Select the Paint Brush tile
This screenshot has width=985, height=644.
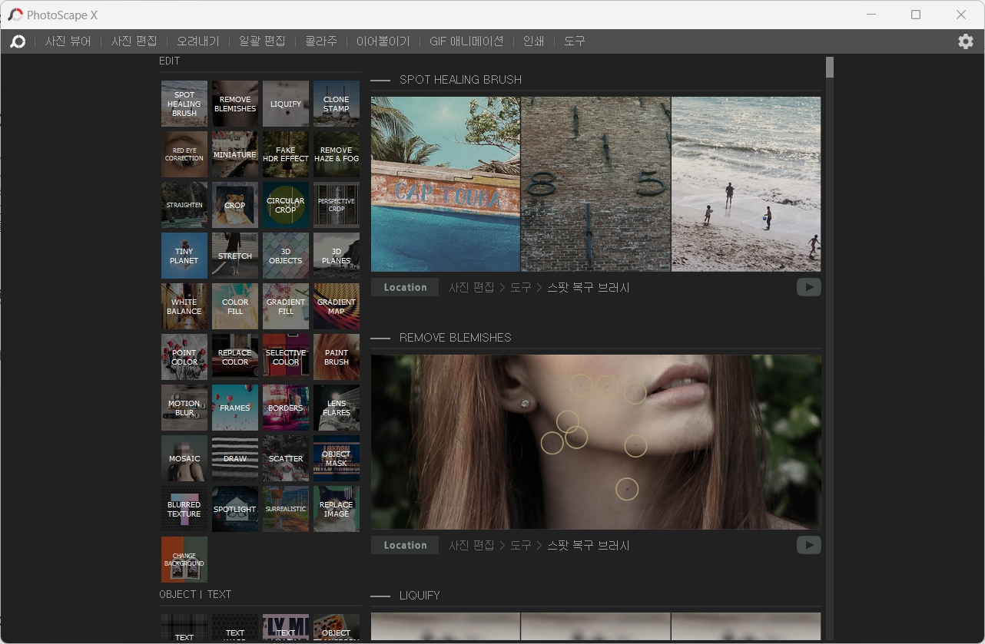click(337, 357)
